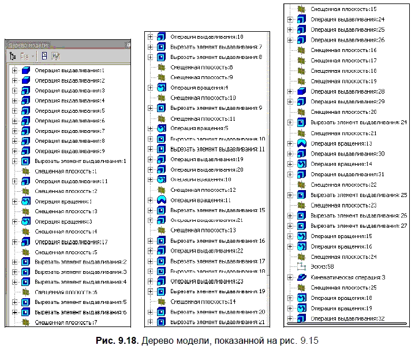This screenshot has height=349, width=415.
Task: Click the arch icon of Операция вращения:11
Action: point(161,200)
